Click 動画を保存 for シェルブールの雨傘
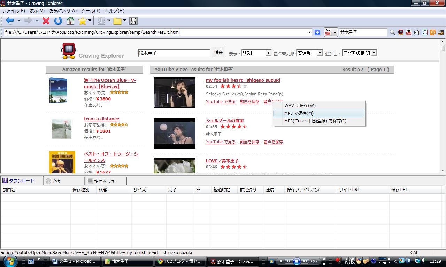Image resolution: width=446 pixels, height=267 pixels. tap(249, 142)
